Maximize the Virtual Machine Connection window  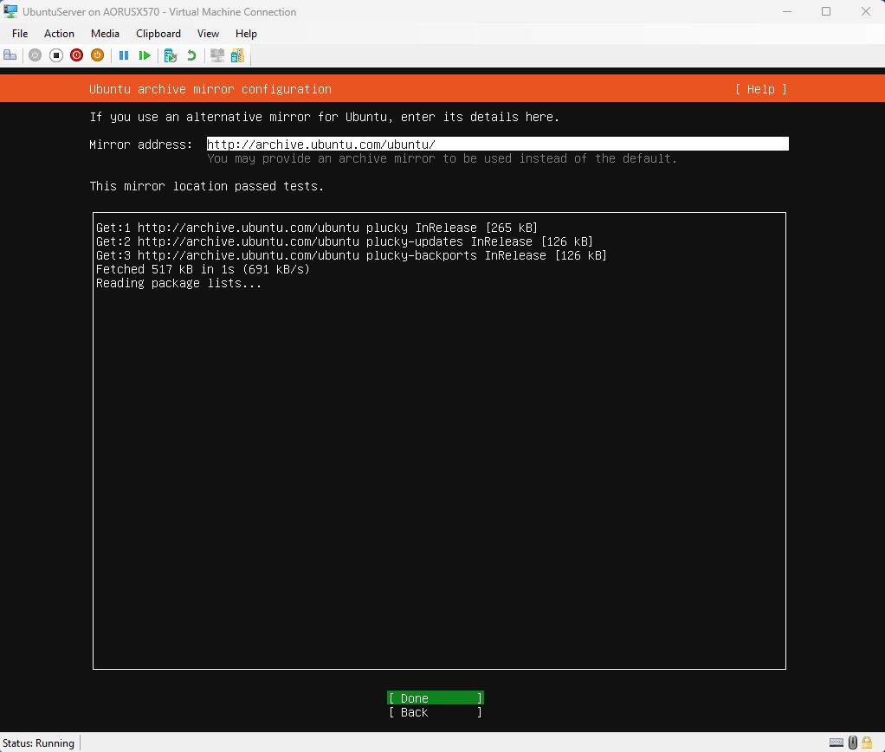[826, 11]
